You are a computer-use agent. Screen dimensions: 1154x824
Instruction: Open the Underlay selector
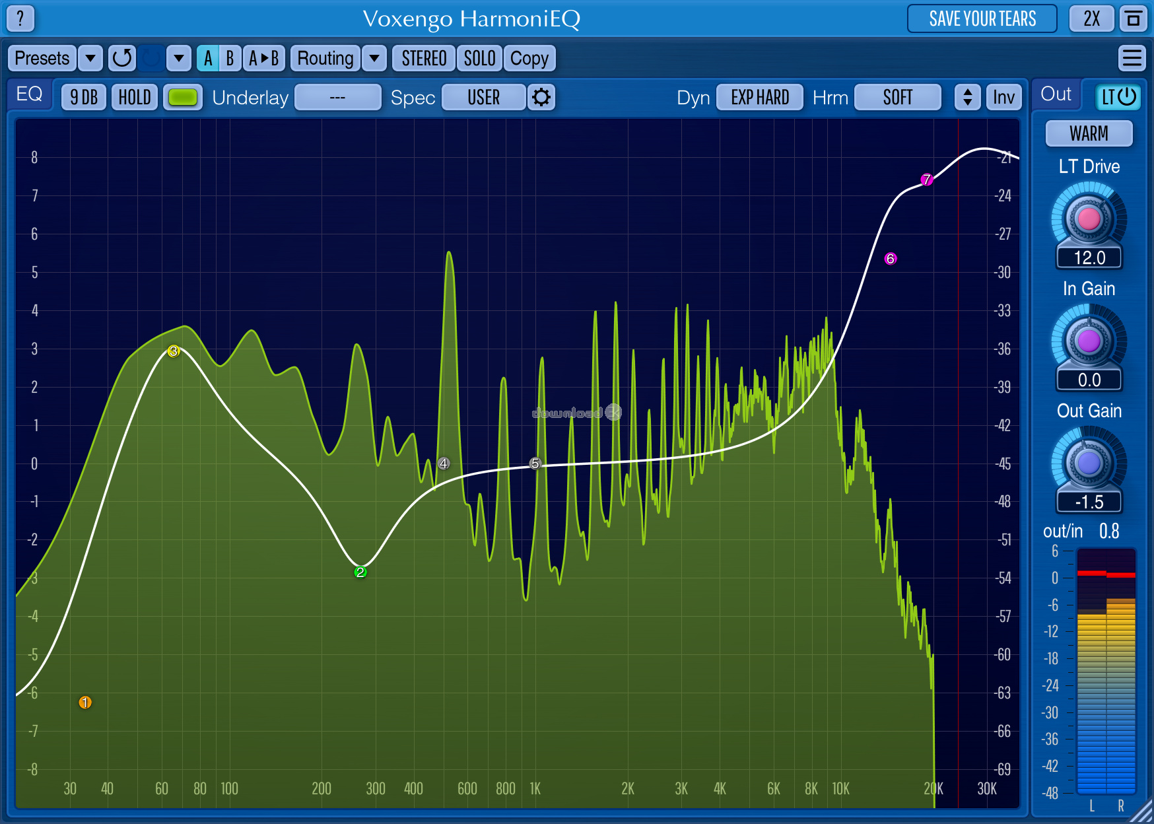tap(338, 97)
